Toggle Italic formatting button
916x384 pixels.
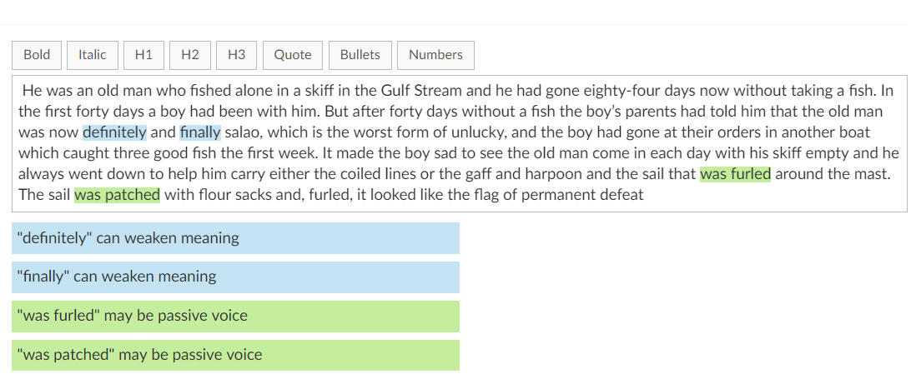click(93, 55)
